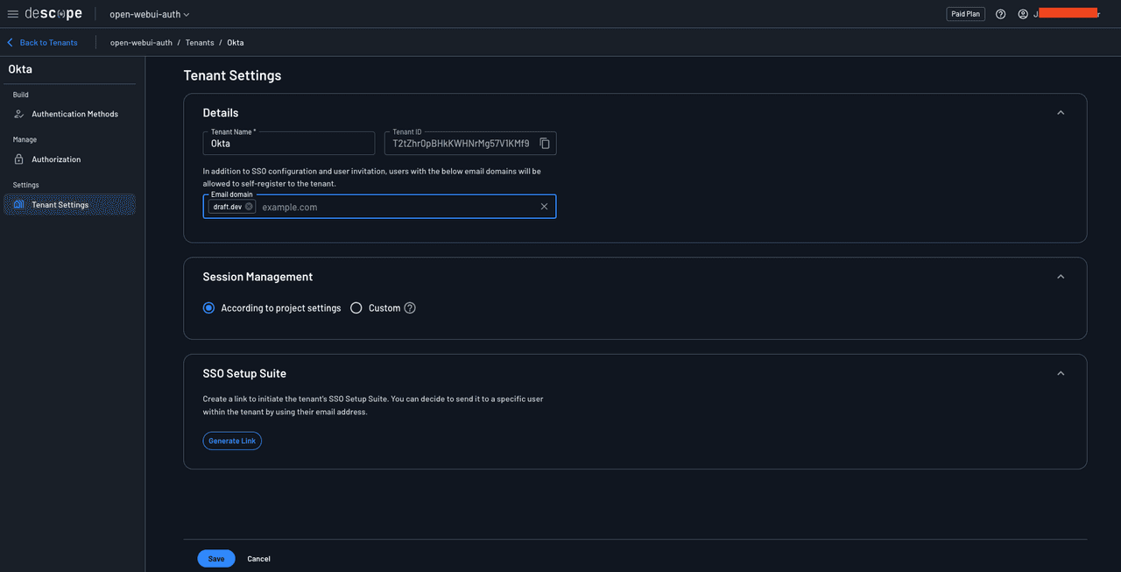Click the Tenant Name input field
The width and height of the screenshot is (1121, 572).
pyautogui.click(x=289, y=144)
